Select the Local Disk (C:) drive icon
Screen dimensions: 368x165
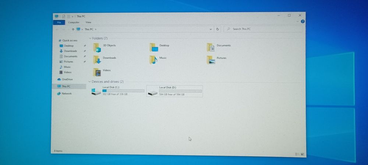coord(96,92)
